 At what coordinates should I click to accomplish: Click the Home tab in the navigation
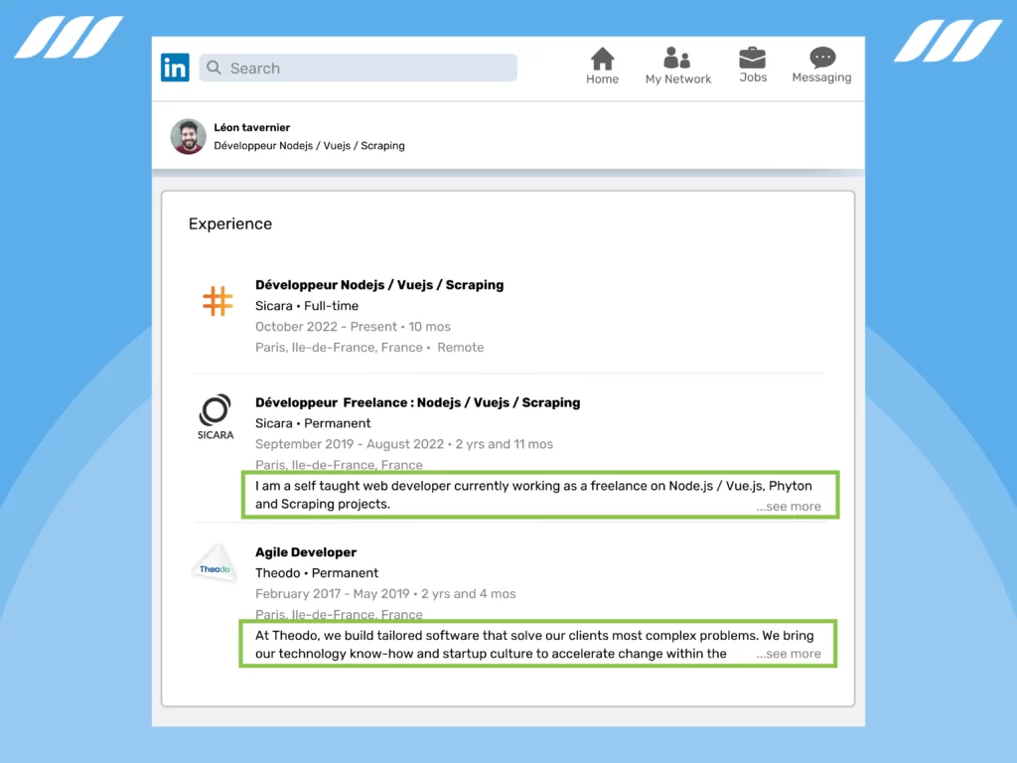602,68
